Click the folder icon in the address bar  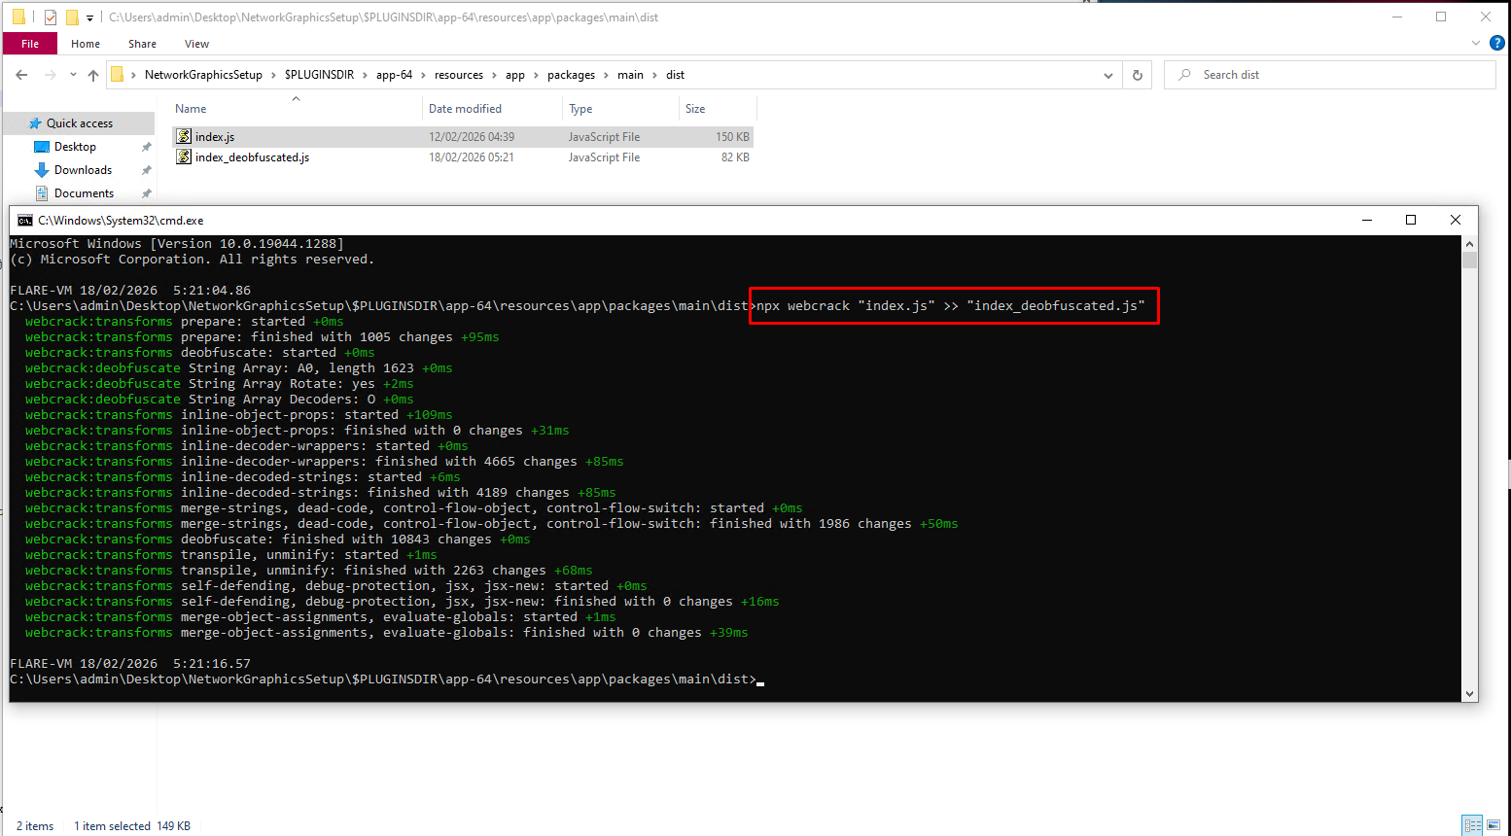[117, 75]
